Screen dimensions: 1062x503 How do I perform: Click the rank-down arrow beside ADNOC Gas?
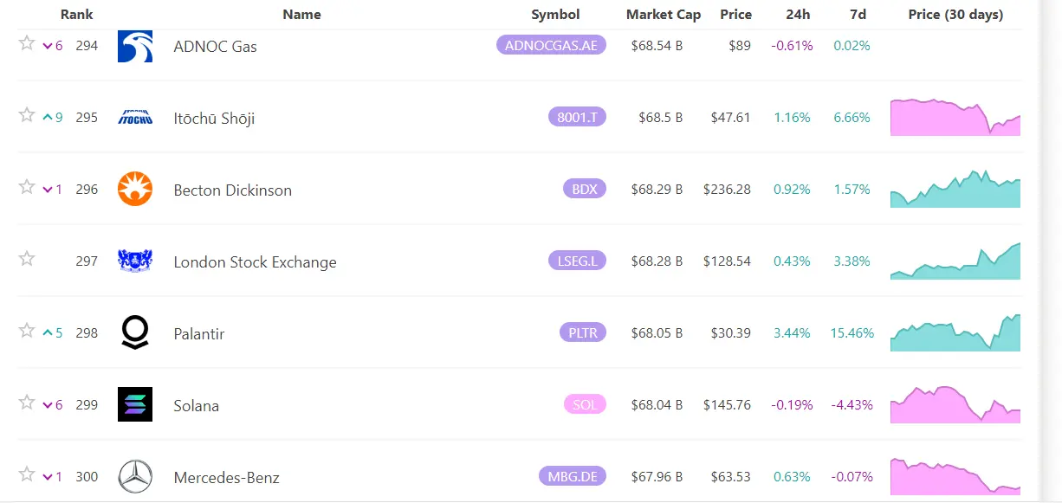pyautogui.click(x=49, y=46)
